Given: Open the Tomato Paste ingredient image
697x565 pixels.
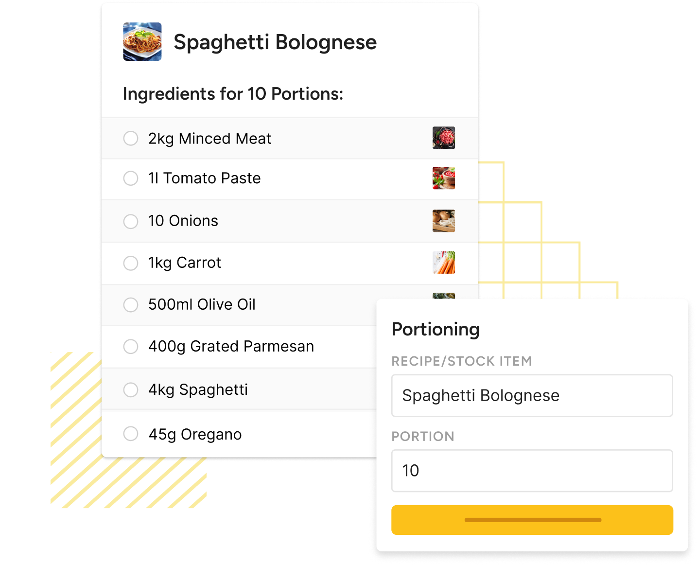Looking at the screenshot, I should pos(443,178).
